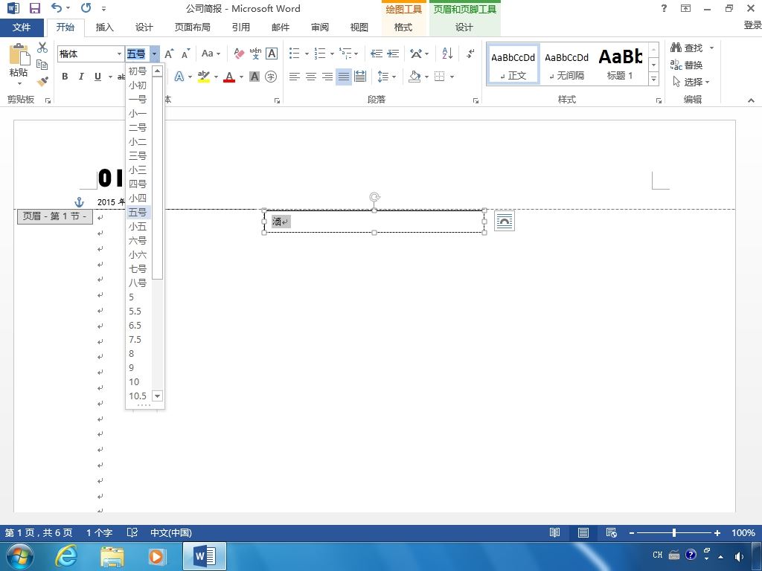Click the font size input box showing 五号

[x=138, y=54]
